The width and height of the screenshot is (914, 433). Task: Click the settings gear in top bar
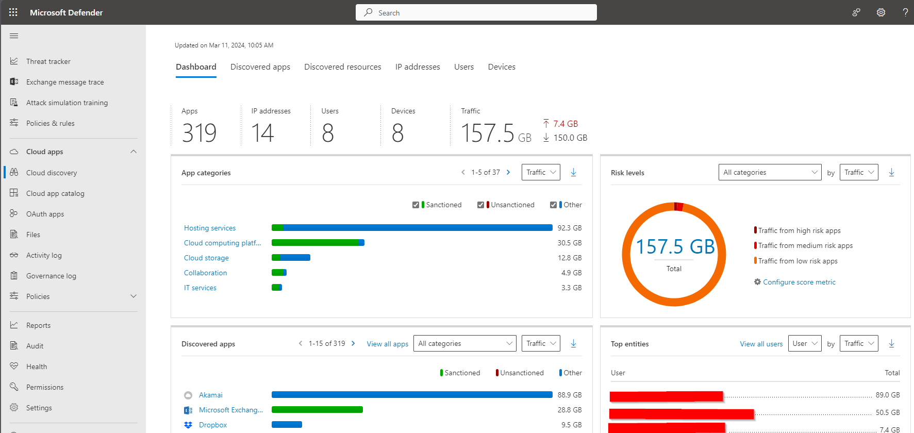pos(881,12)
